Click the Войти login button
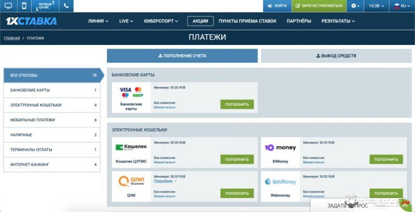The image size is (415, 212). coord(277,6)
